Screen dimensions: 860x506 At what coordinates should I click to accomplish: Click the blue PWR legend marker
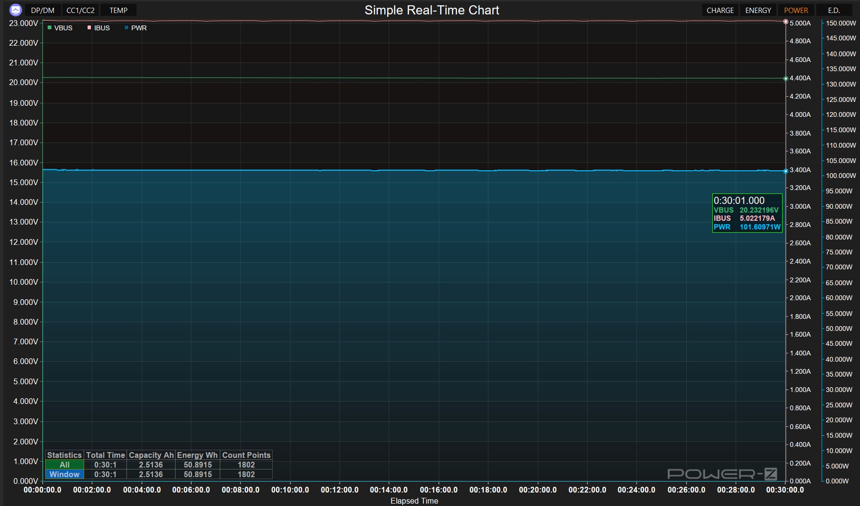126,28
